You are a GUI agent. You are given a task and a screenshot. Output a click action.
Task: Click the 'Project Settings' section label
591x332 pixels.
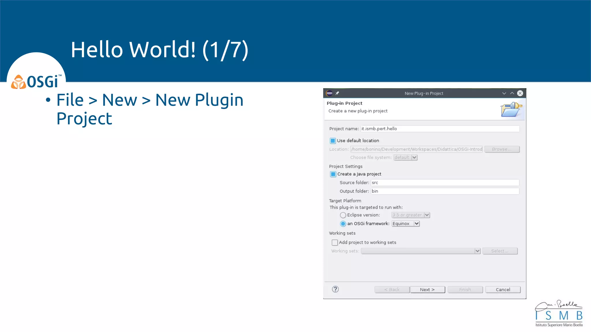coord(346,167)
